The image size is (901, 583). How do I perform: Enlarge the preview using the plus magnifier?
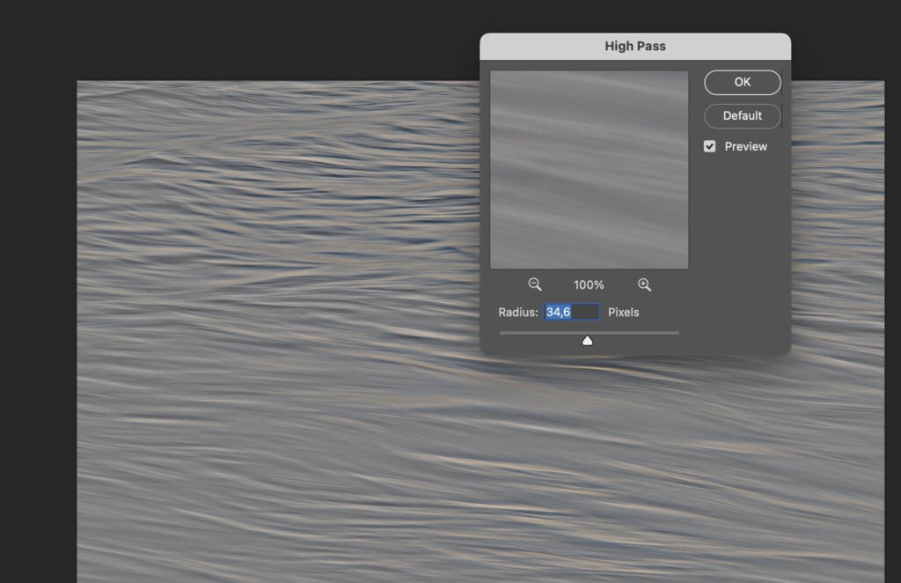click(644, 284)
